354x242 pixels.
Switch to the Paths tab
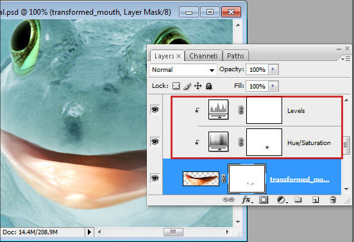(x=235, y=56)
